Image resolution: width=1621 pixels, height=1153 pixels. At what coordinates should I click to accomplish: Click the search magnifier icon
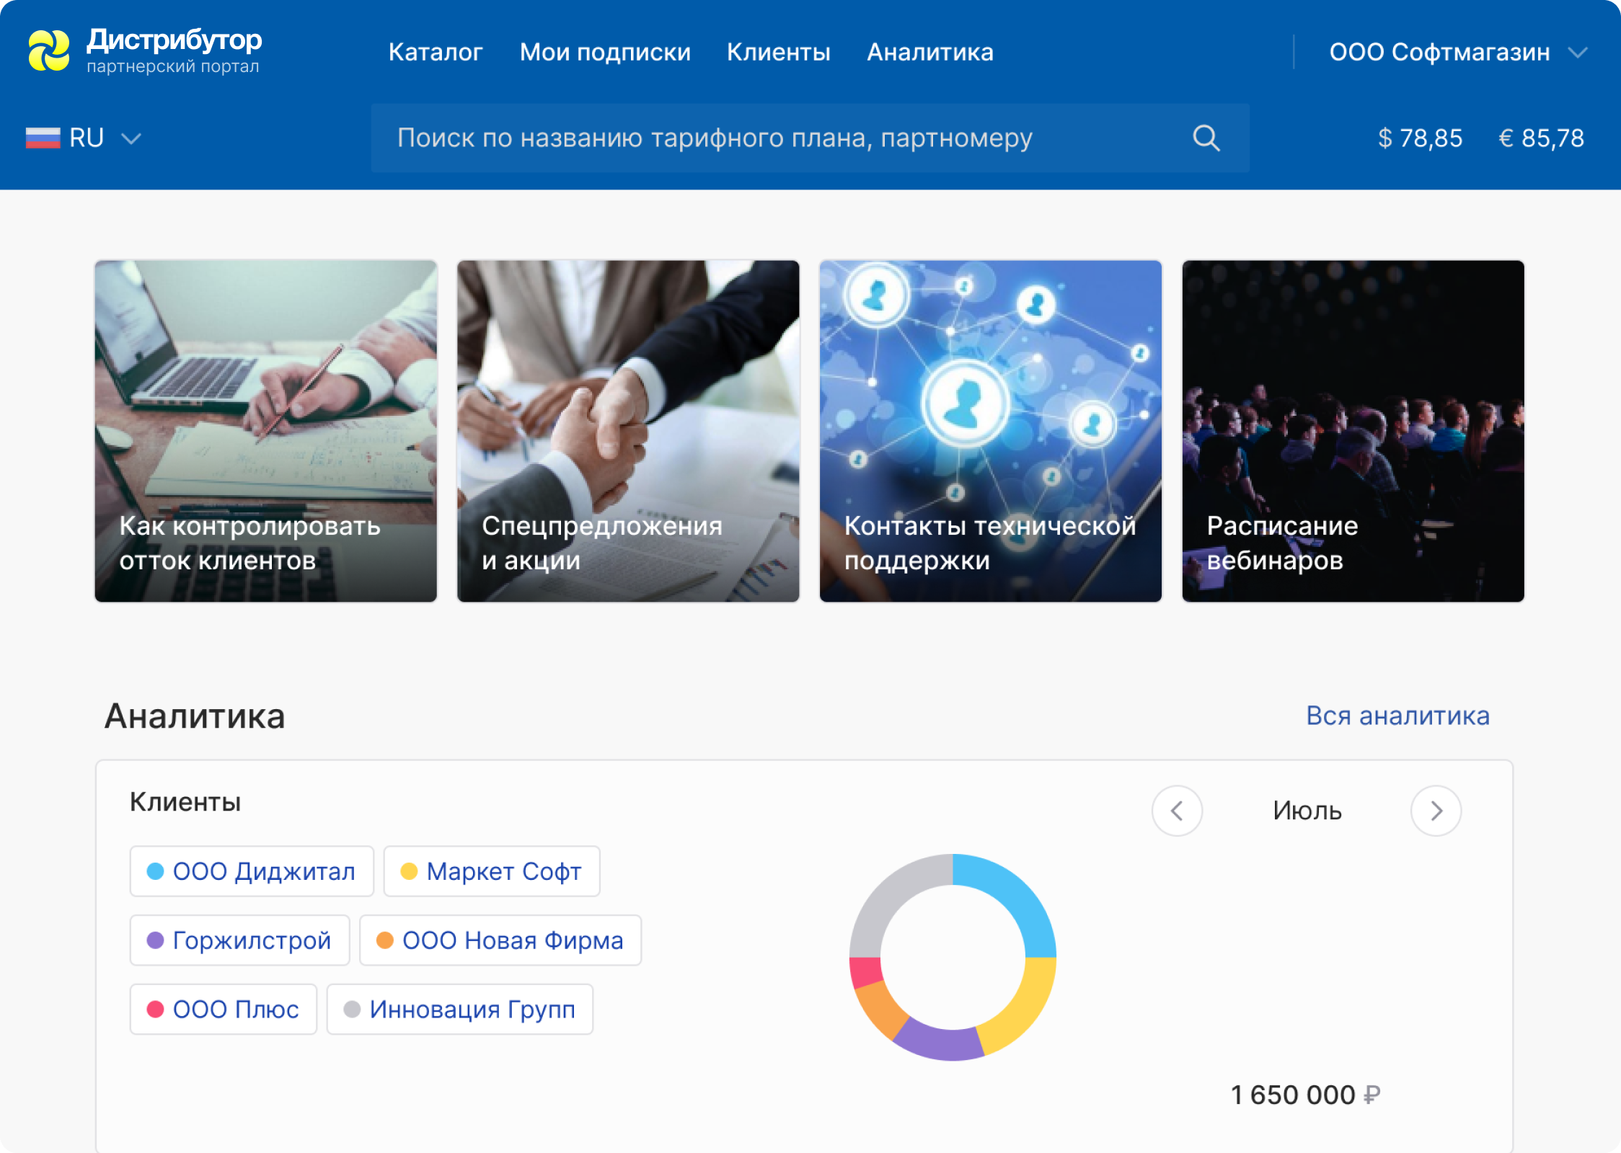pyautogui.click(x=1206, y=138)
